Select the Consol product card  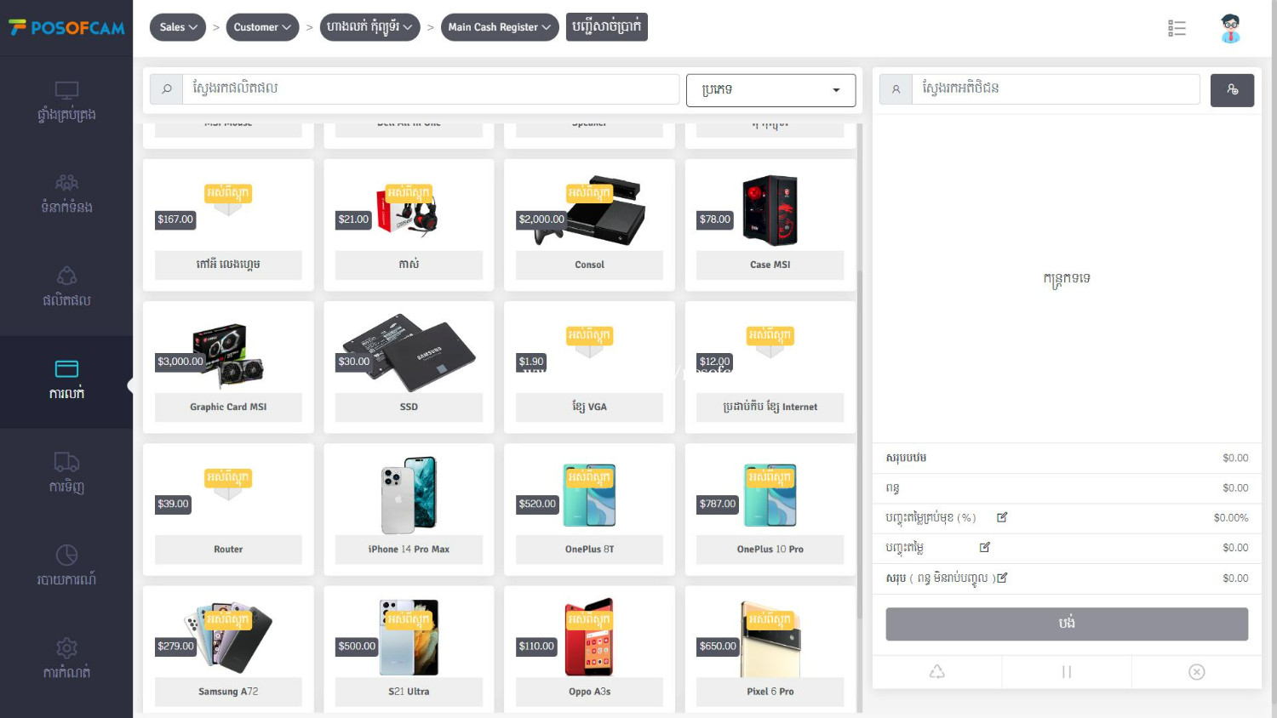(589, 225)
